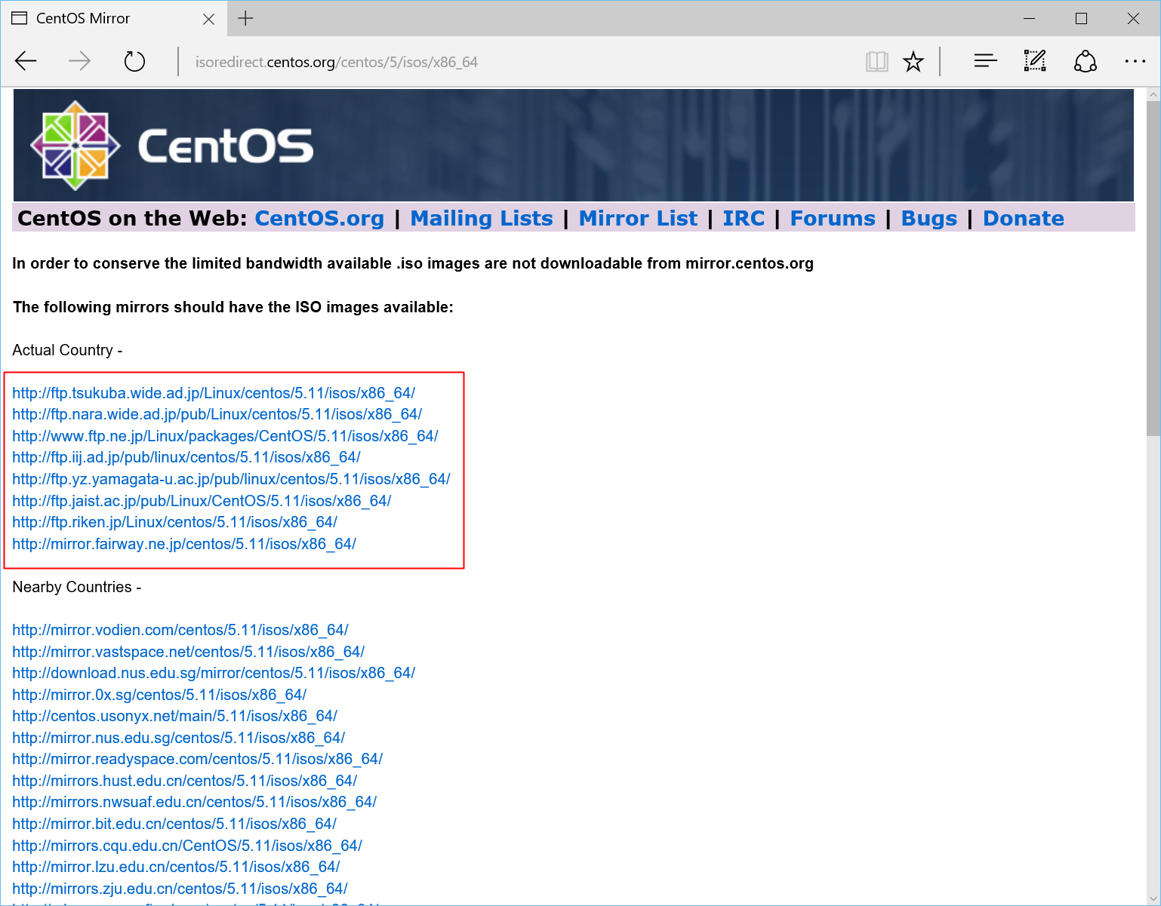Maximize the Edge browser window
Image resolution: width=1161 pixels, height=906 pixels.
coord(1081,18)
